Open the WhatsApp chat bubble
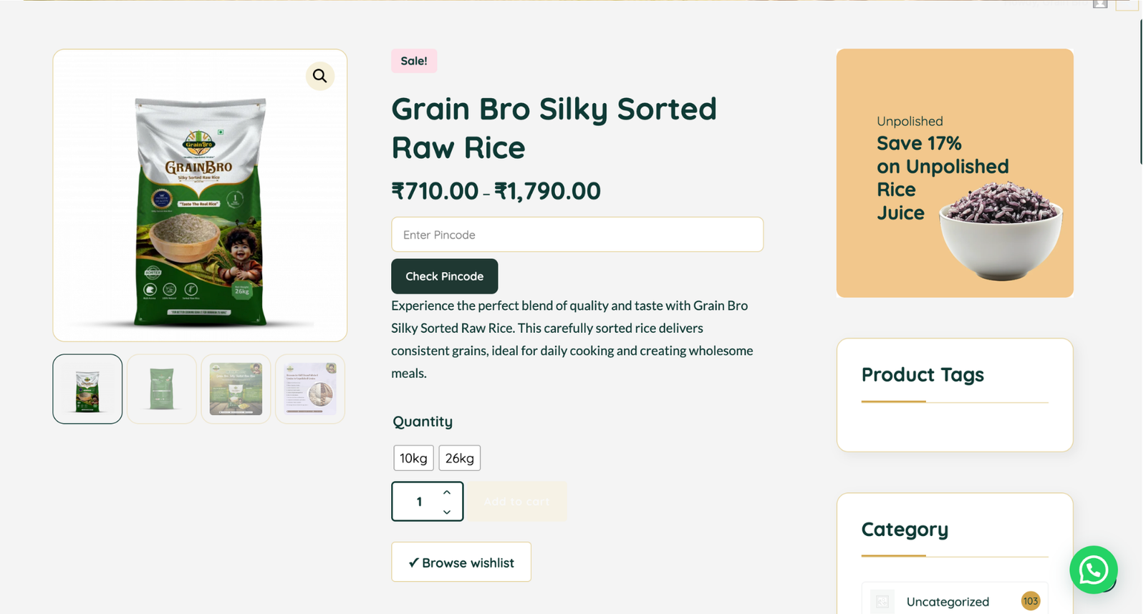Image resolution: width=1146 pixels, height=614 pixels. click(x=1093, y=570)
